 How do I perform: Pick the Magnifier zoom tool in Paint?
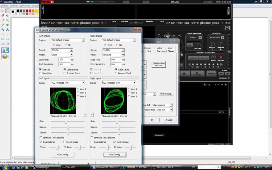point(7,20)
